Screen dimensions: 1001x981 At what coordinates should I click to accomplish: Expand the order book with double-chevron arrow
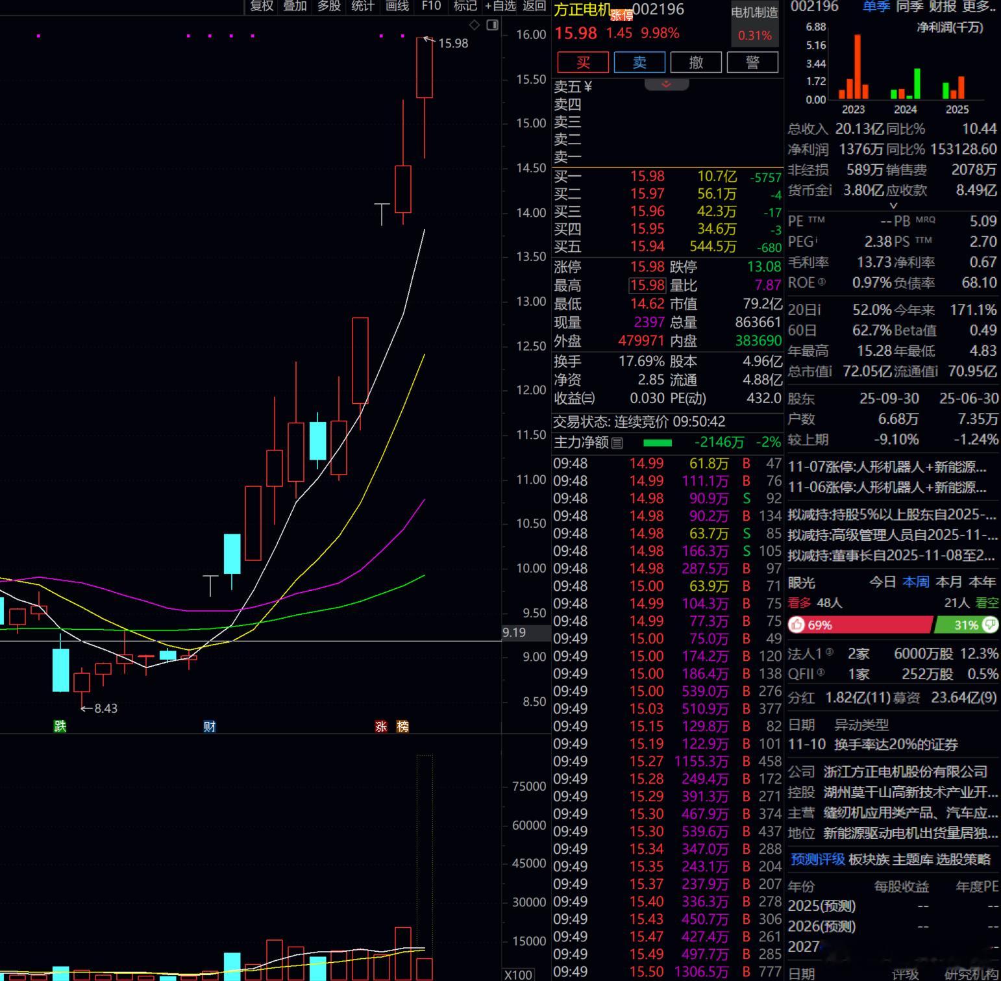coord(666,84)
